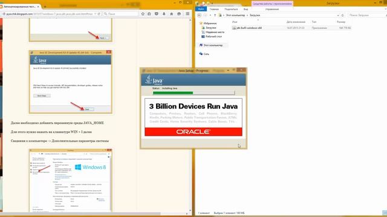Open the Файл tab in Explorer
Image resolution: width=387 pixels, height=217 pixels.
click(x=201, y=9)
